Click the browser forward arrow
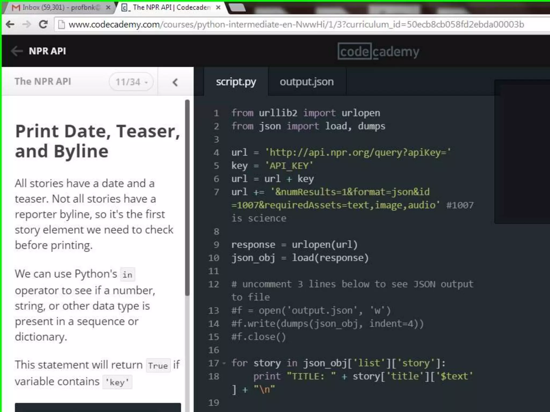 point(27,24)
